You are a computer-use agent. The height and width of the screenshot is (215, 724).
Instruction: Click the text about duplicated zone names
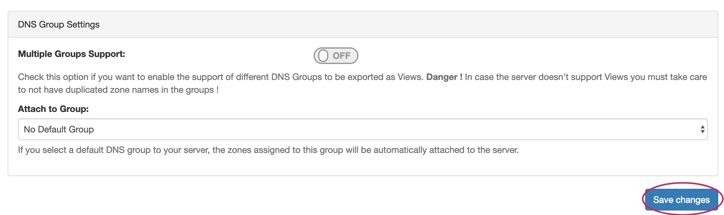118,90
